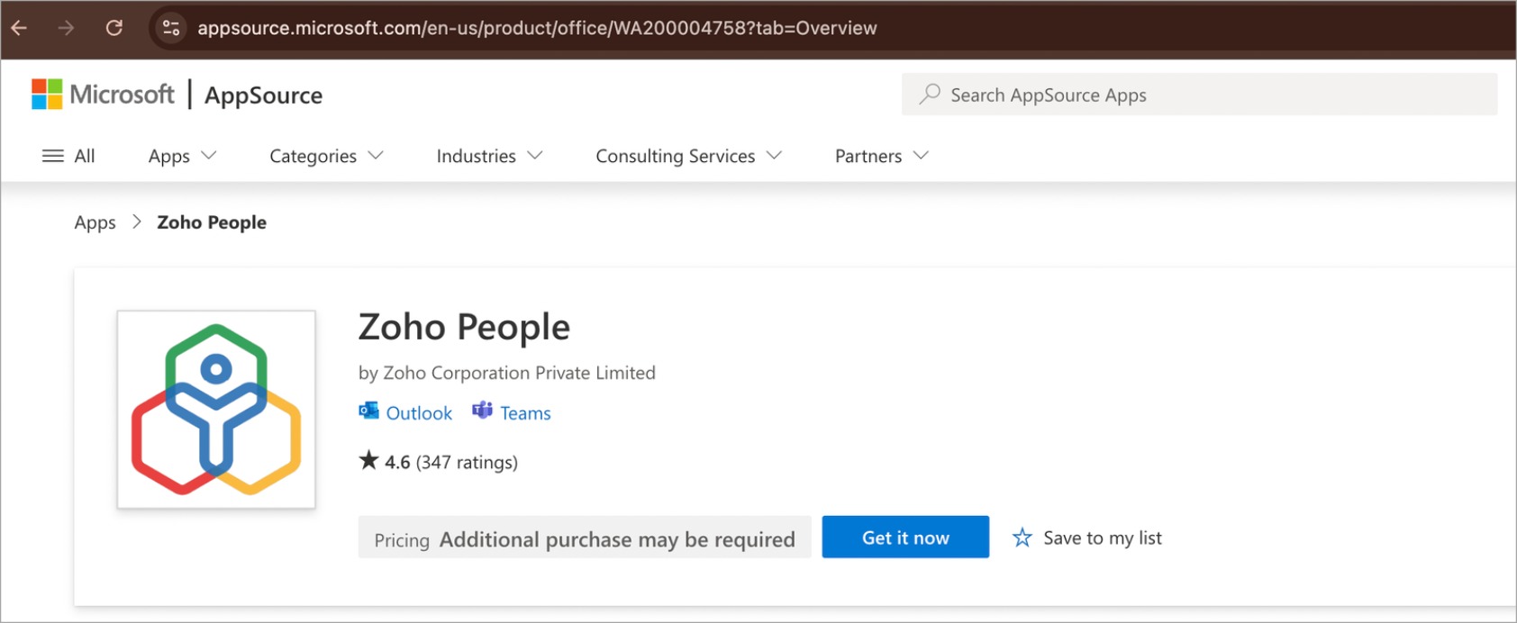Expand the Consulting Services dropdown

click(x=688, y=156)
